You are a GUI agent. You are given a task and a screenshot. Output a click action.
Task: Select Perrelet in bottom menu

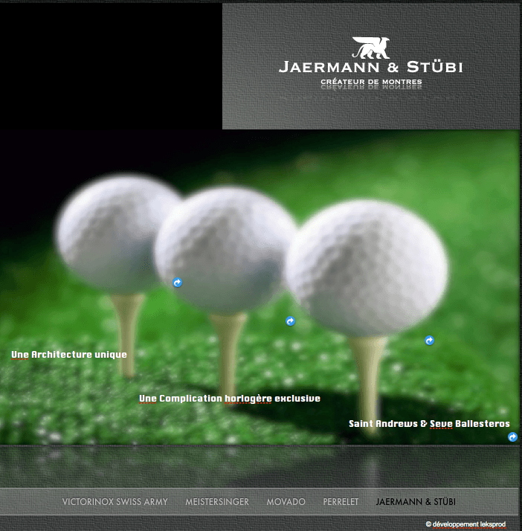click(x=341, y=501)
